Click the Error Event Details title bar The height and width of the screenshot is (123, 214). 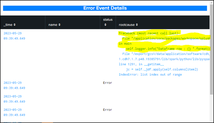105,8
